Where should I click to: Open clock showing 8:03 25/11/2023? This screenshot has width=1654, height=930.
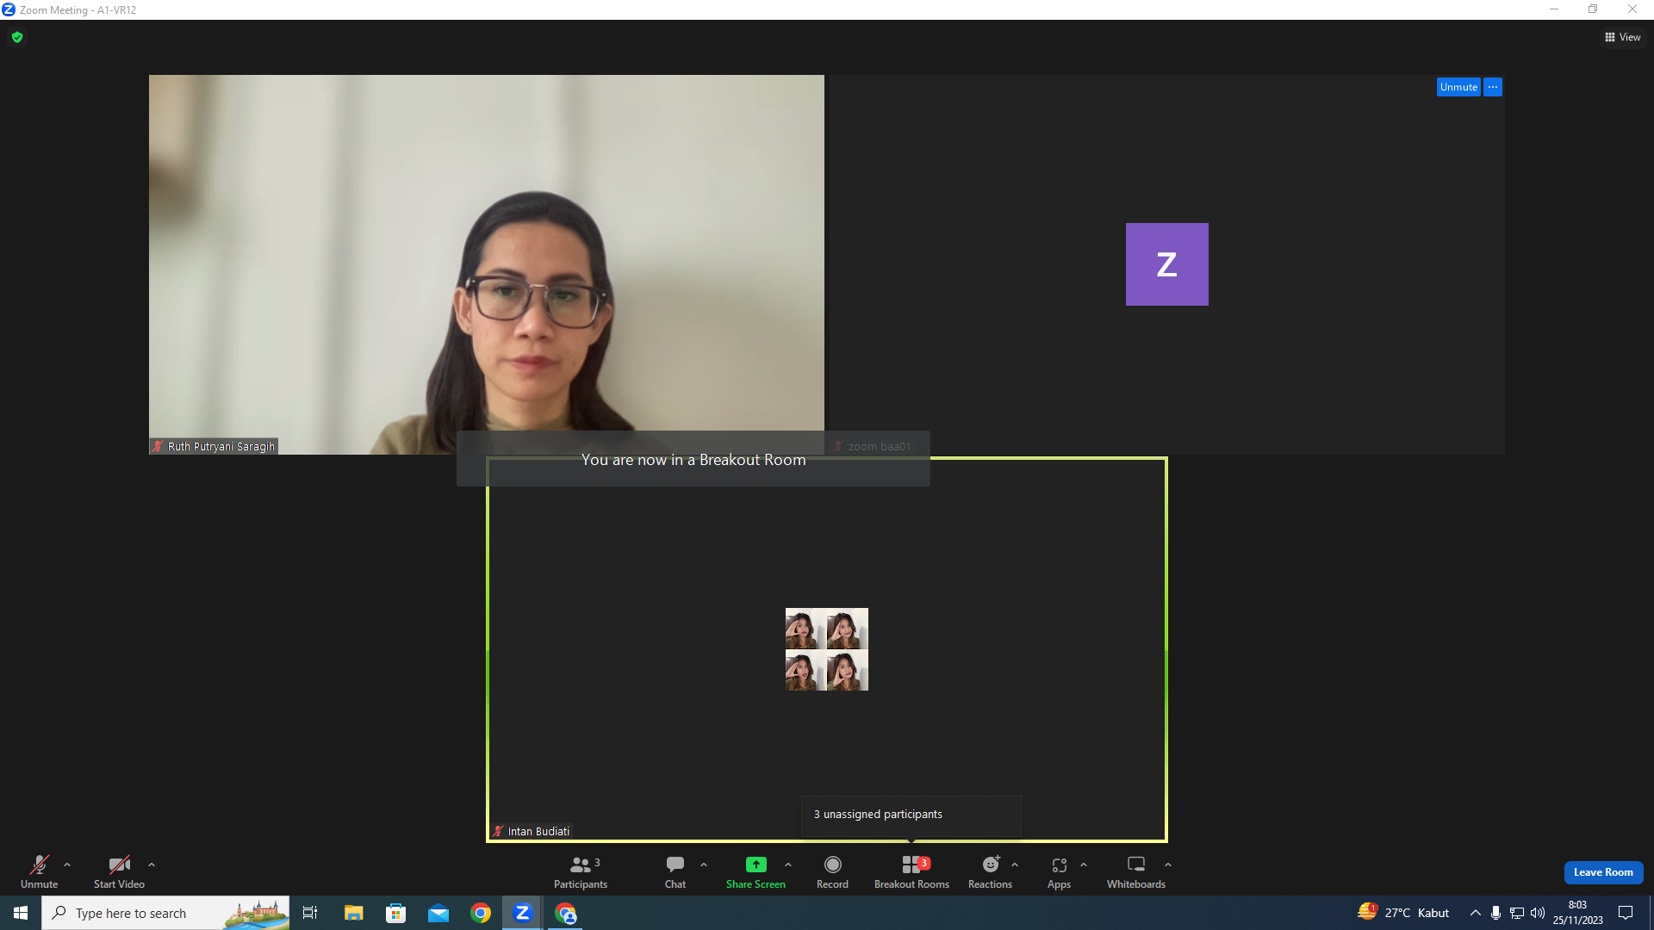pyautogui.click(x=1577, y=913)
